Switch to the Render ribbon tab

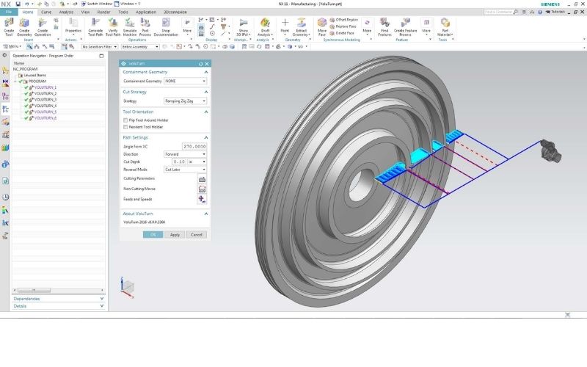103,12
